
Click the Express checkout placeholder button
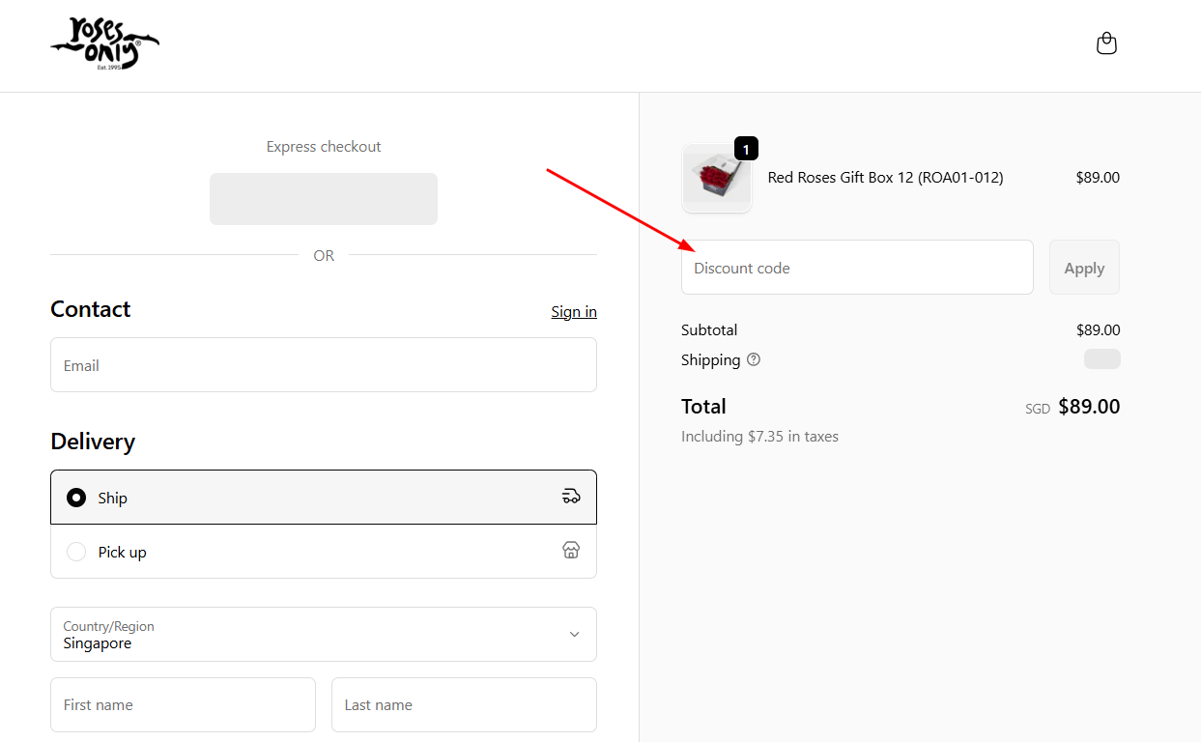point(323,199)
